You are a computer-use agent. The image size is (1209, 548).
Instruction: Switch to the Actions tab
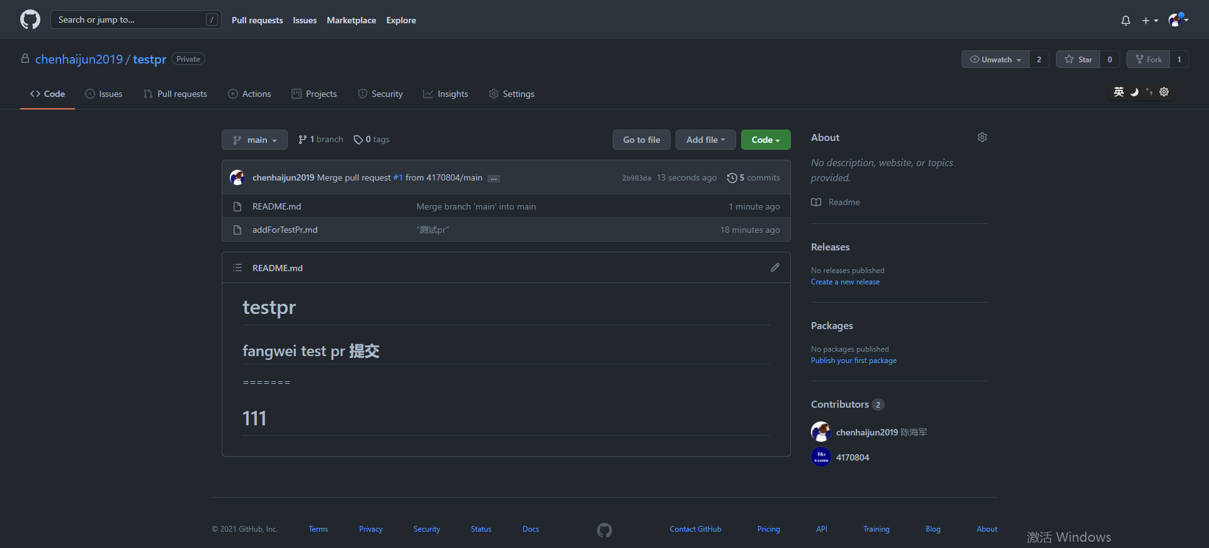point(249,94)
